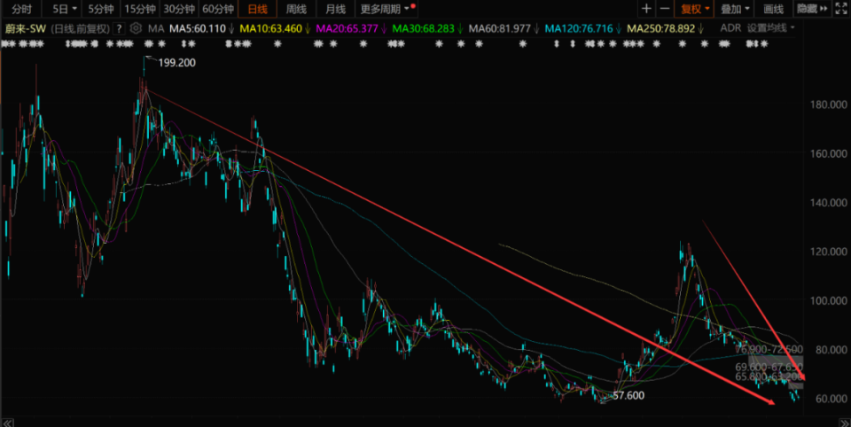Open indicator settings gear icon
The image size is (851, 427).
[136, 28]
